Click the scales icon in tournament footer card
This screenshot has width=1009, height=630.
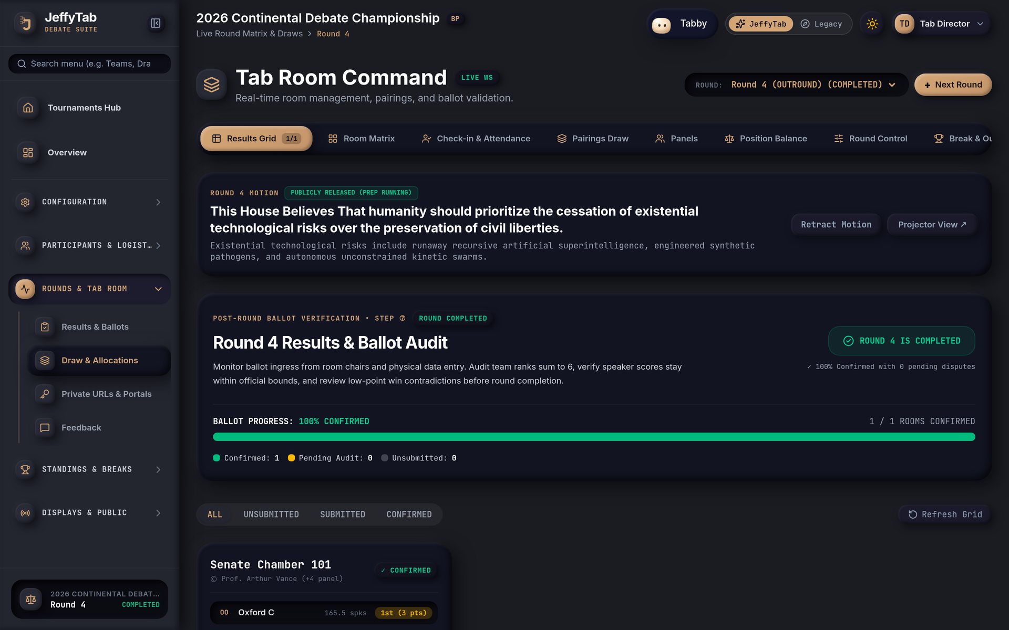coord(30,599)
